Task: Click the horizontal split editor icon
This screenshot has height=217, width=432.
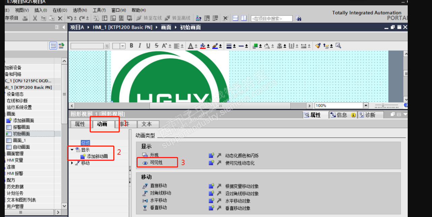Action: [x=235, y=18]
